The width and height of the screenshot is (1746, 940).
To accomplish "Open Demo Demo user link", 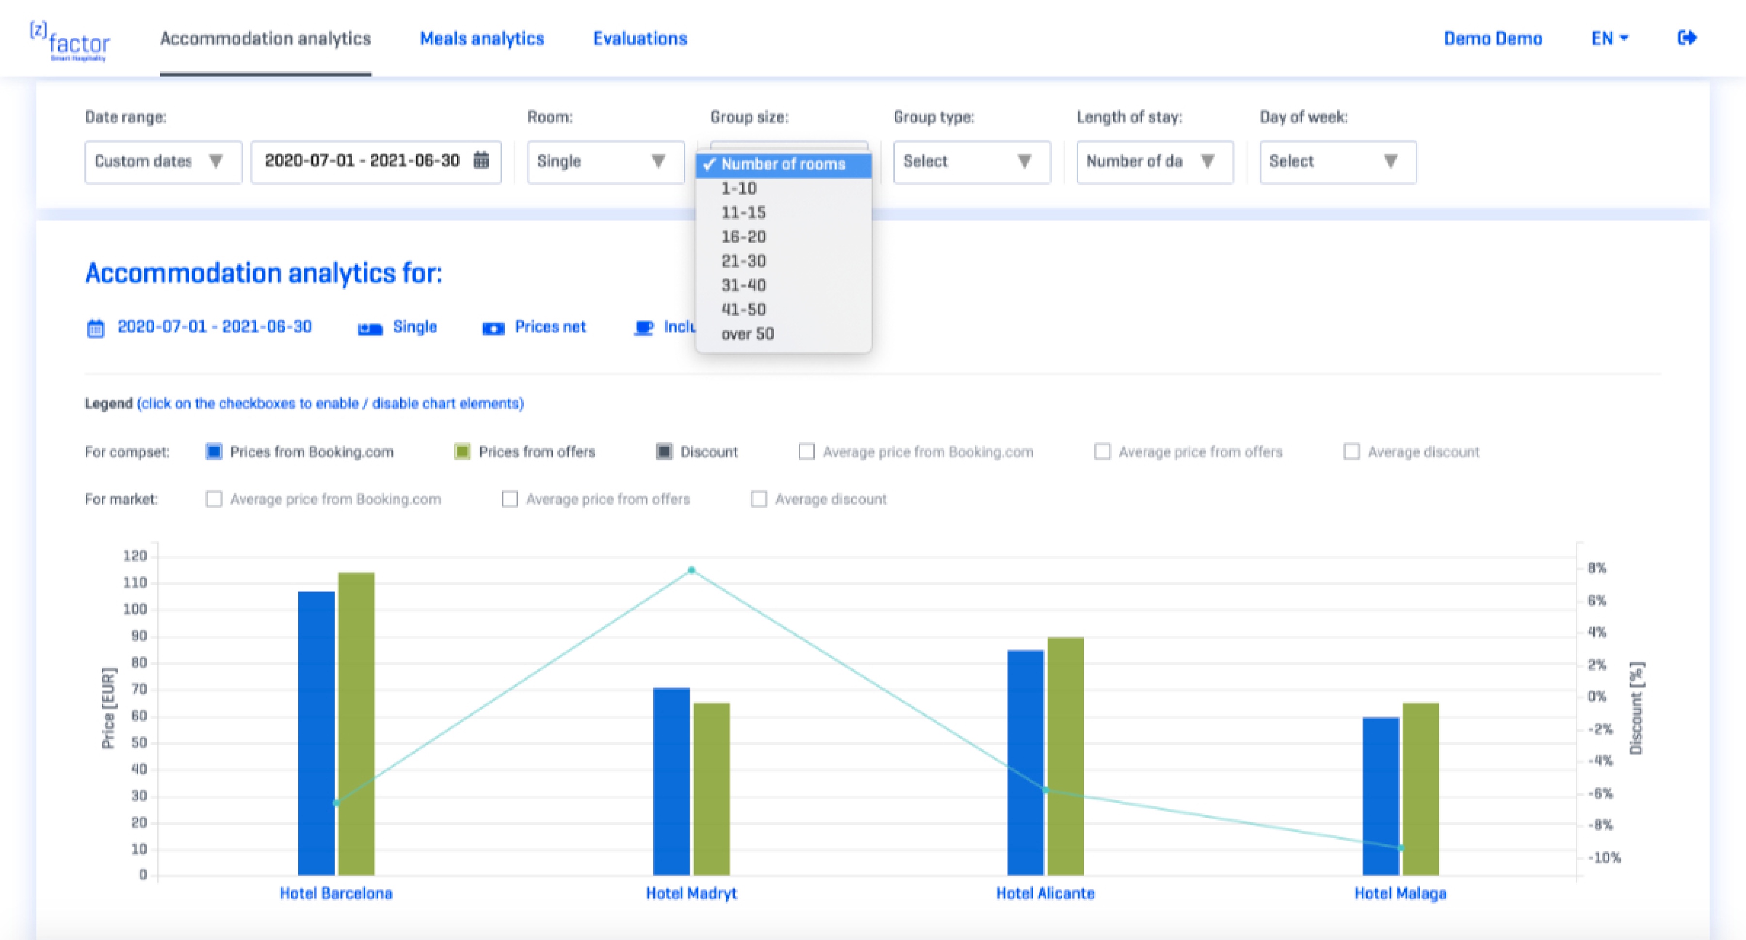I will (1492, 39).
